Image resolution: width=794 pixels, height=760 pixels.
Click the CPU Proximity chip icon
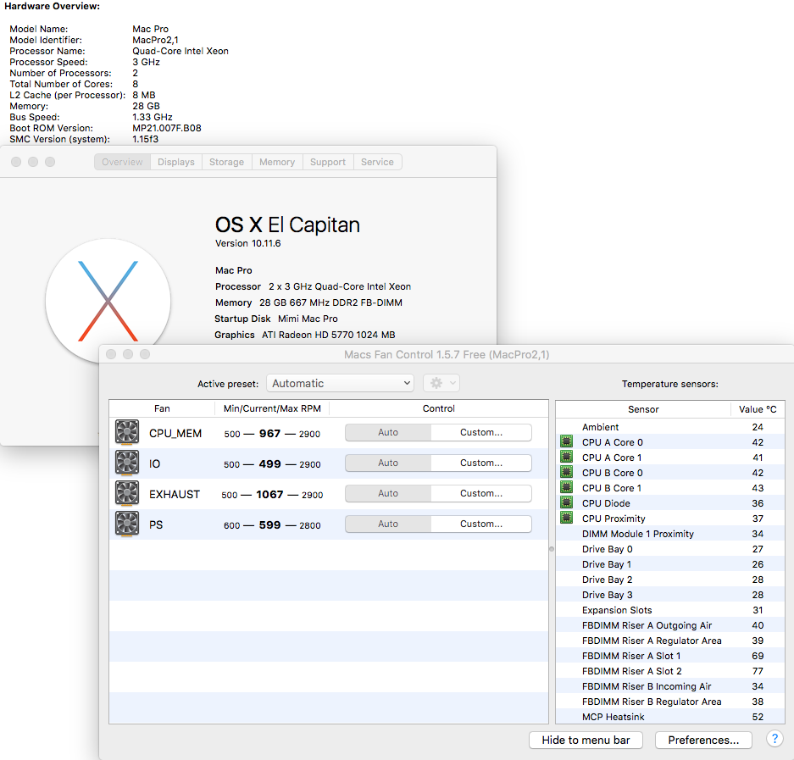tap(567, 518)
